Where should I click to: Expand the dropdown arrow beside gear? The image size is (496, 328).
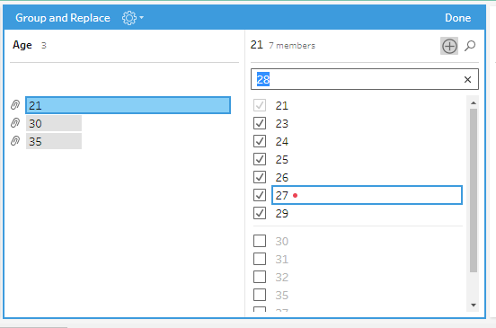[141, 18]
